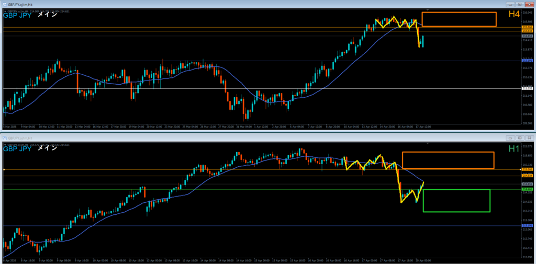Click the 20 Apr 00:00 label on H1 time axis

(423, 260)
